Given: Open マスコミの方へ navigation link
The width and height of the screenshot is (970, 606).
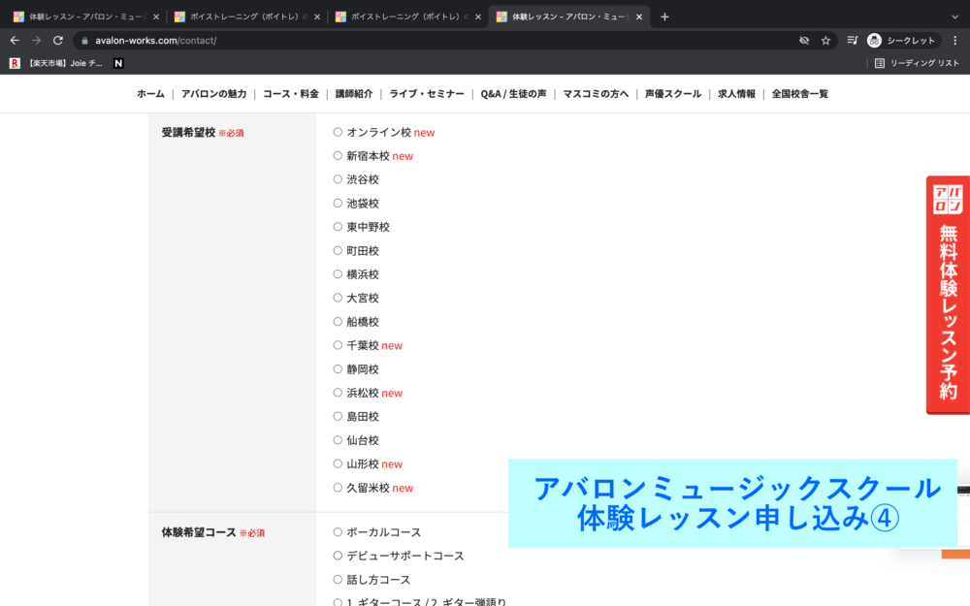Looking at the screenshot, I should click(x=596, y=94).
